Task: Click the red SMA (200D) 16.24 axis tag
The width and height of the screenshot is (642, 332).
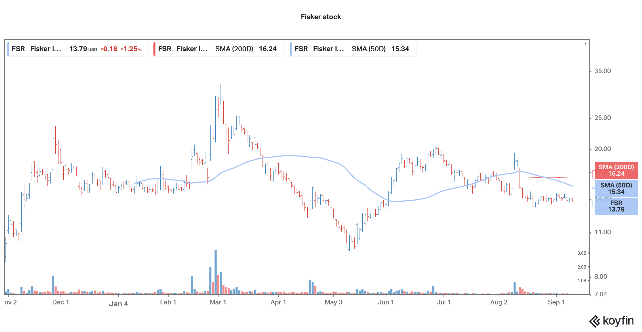Action: tap(616, 170)
